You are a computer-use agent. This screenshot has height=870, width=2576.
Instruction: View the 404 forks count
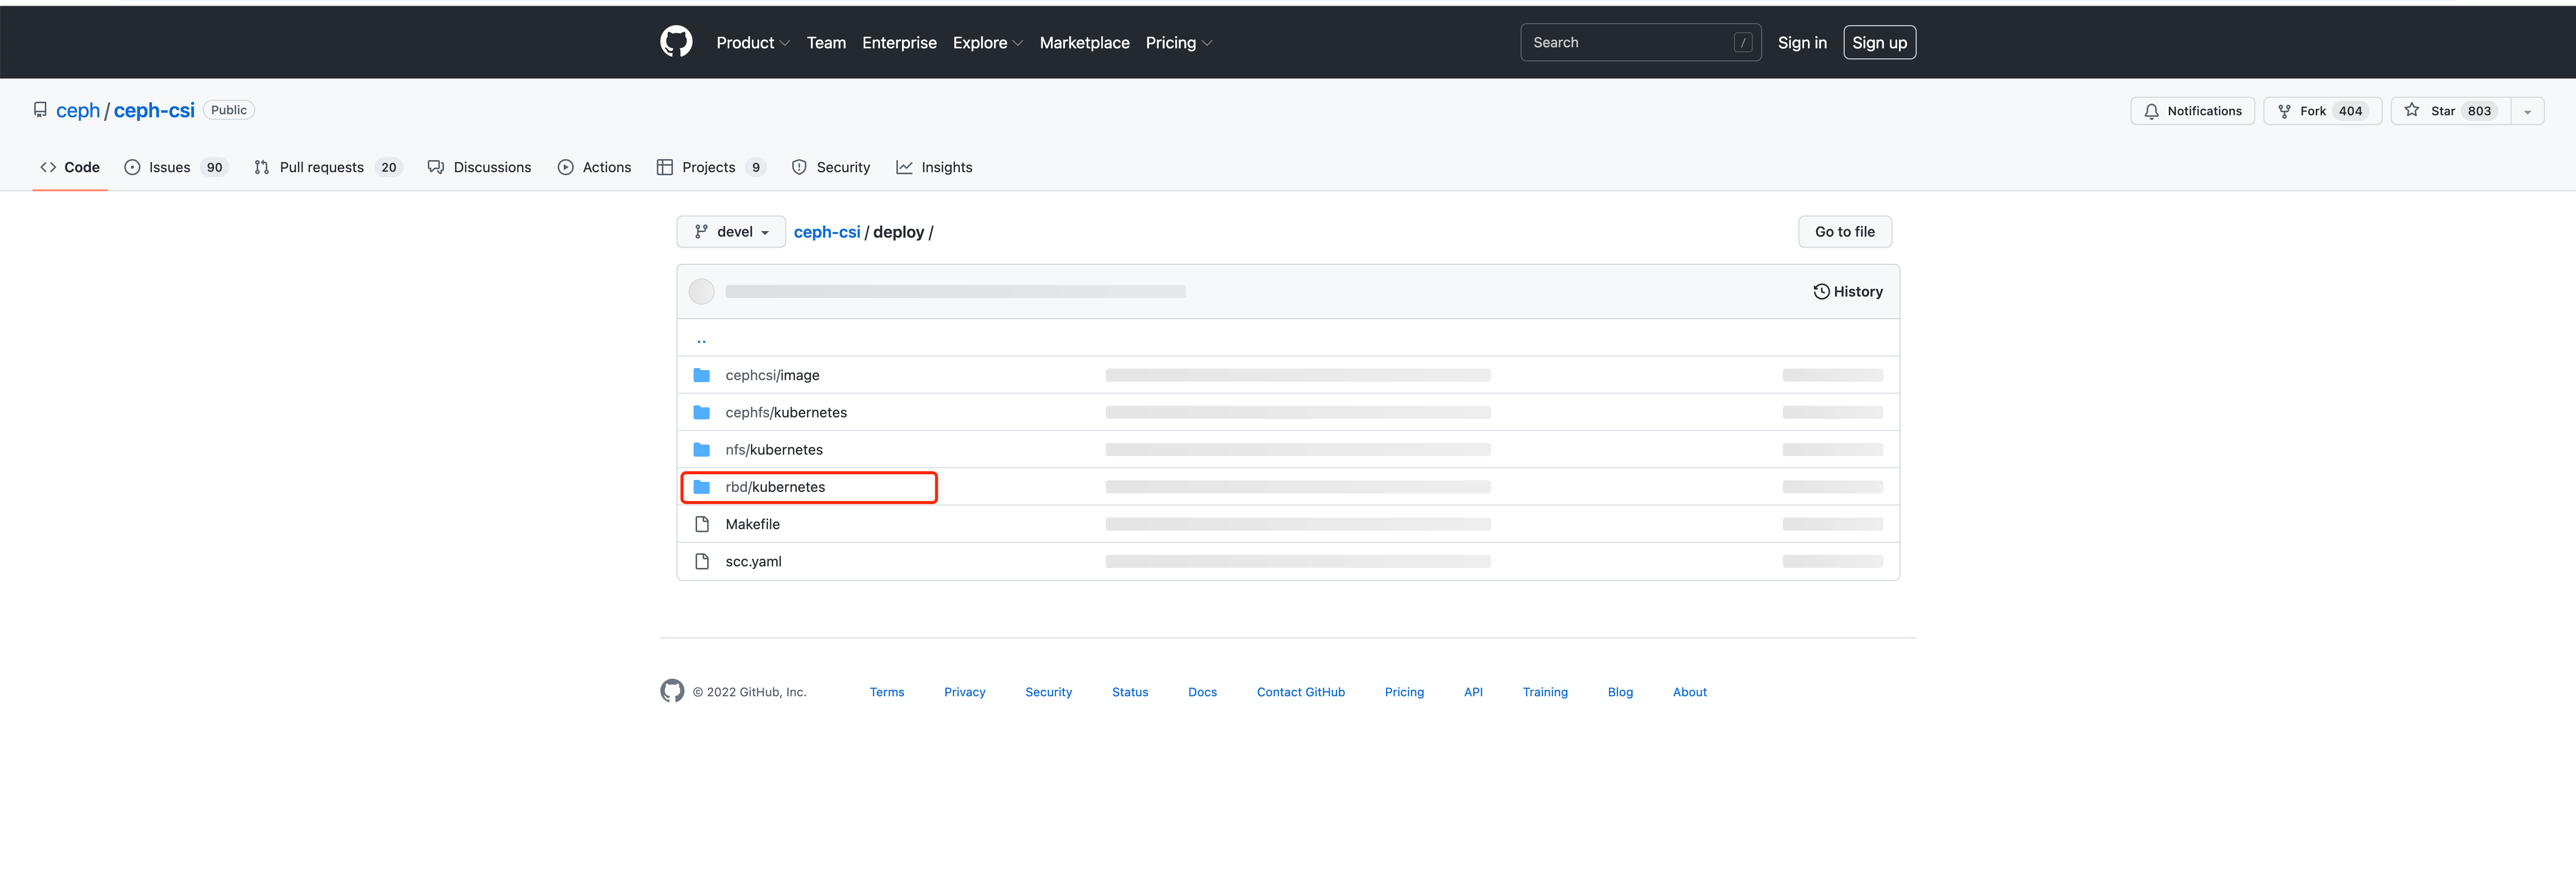[x=2350, y=111]
